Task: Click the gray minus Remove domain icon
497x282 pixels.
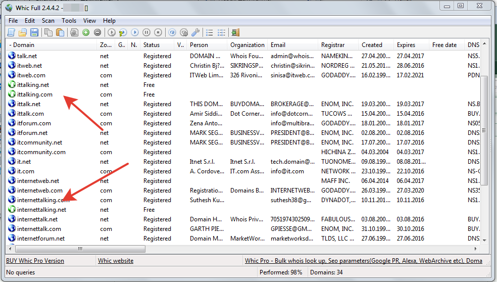Action: 97,32
